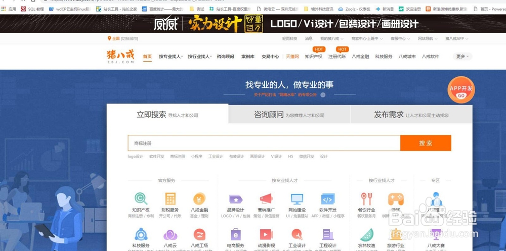The width and height of the screenshot is (506, 251).
Task: Click the H5 suggested keyword
Action: click(290, 156)
